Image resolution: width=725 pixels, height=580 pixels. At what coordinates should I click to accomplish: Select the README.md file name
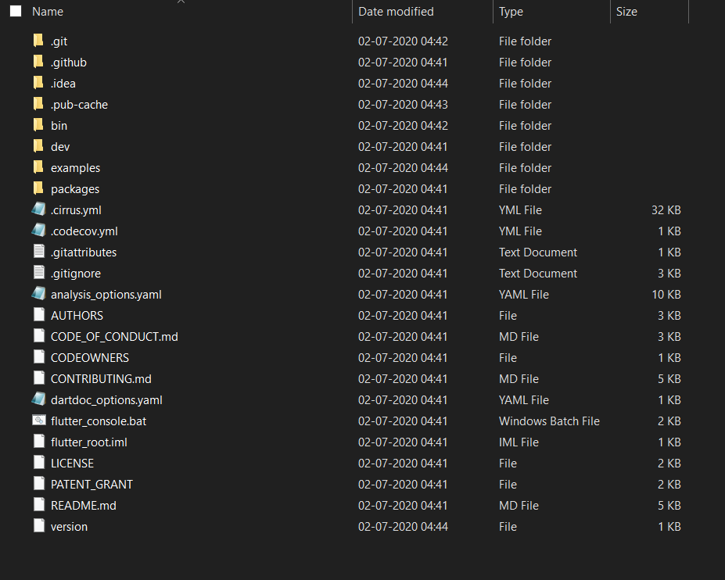[x=83, y=506]
